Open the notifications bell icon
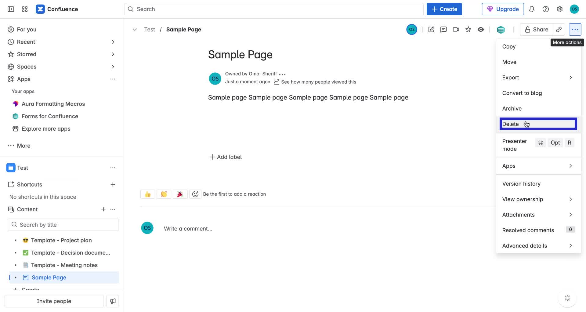586x312 pixels. 531,9
